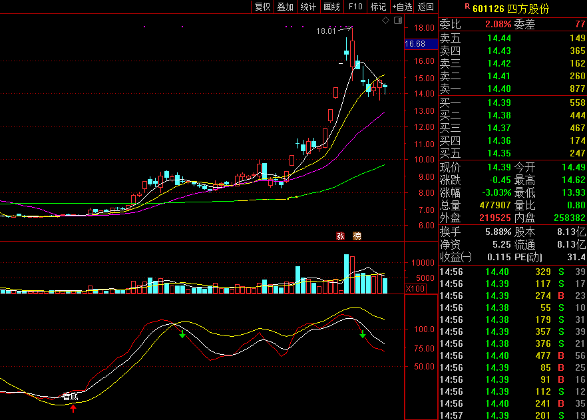This screenshot has height=420, width=587.
Task: Click the 14:57 trade tick row
Action: pos(513,415)
